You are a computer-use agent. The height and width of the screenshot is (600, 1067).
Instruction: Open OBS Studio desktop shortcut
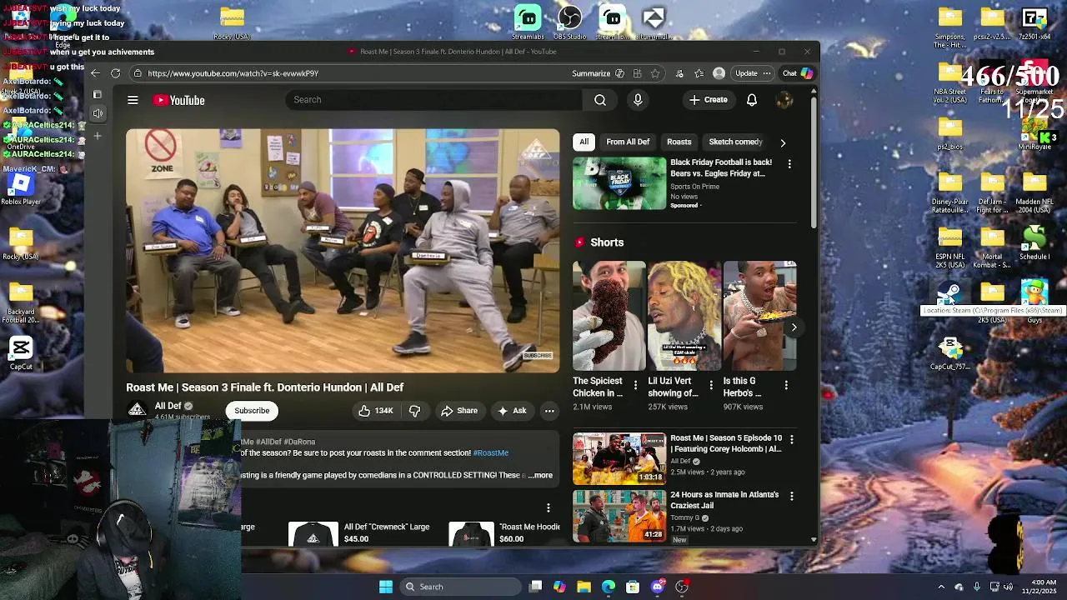pyautogui.click(x=569, y=22)
